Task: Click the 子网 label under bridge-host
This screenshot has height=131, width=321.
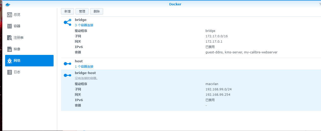Action: click(78, 89)
